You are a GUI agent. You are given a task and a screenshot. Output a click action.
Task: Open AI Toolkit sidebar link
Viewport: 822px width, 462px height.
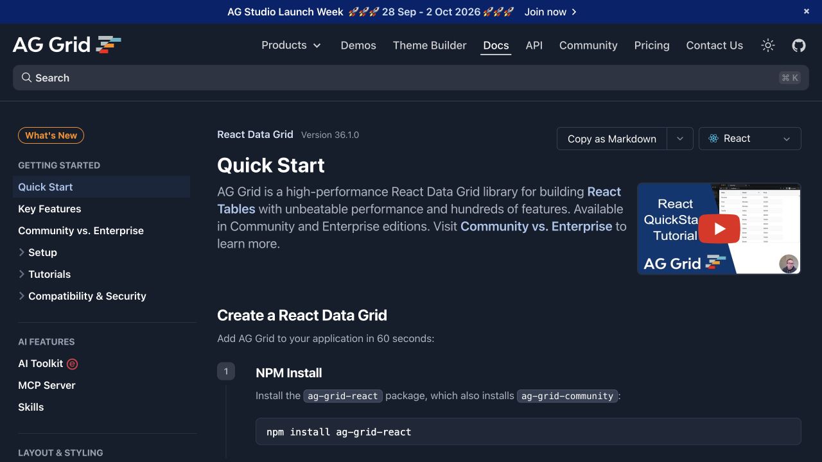[x=40, y=363]
